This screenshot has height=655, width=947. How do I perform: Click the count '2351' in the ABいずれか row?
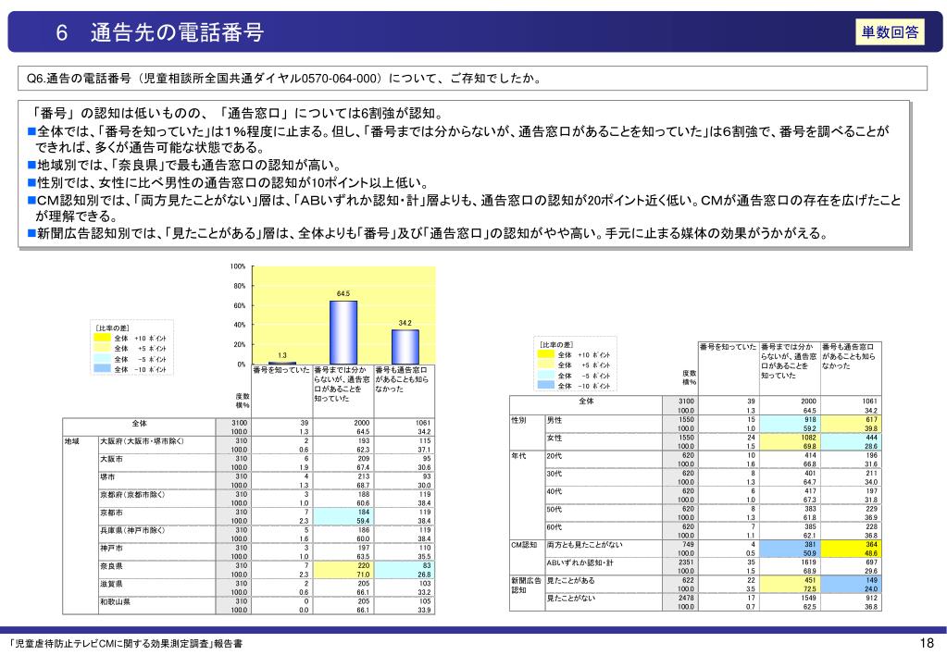coord(687,562)
